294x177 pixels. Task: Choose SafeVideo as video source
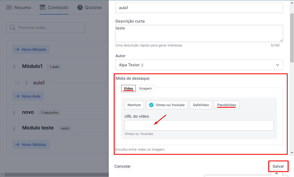click(201, 105)
